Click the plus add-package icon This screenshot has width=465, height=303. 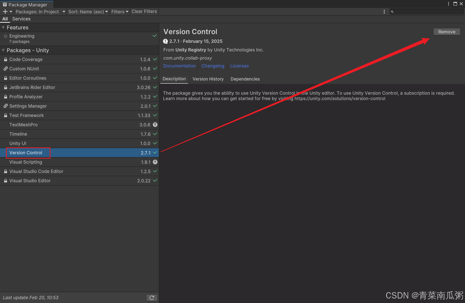coord(5,12)
